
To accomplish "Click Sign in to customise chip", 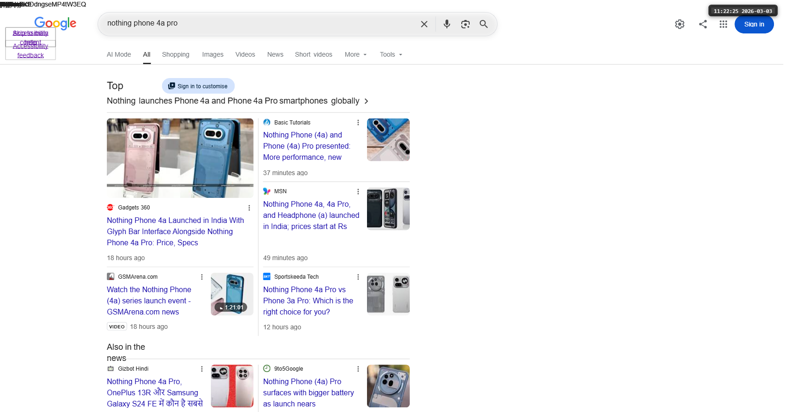I will pos(198,86).
